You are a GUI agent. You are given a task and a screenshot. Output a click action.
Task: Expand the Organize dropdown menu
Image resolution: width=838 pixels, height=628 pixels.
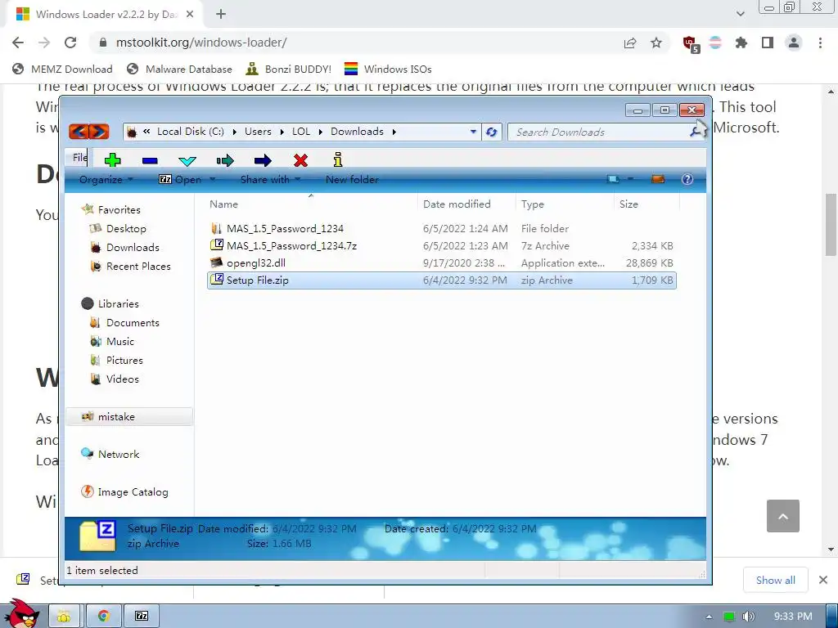click(x=106, y=180)
